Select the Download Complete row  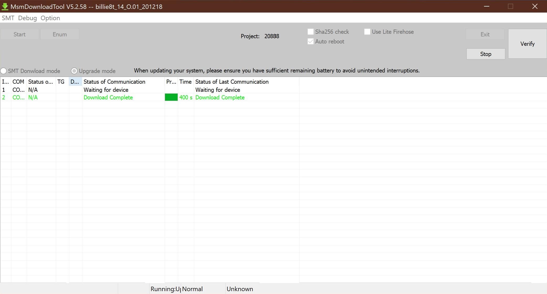(x=108, y=97)
